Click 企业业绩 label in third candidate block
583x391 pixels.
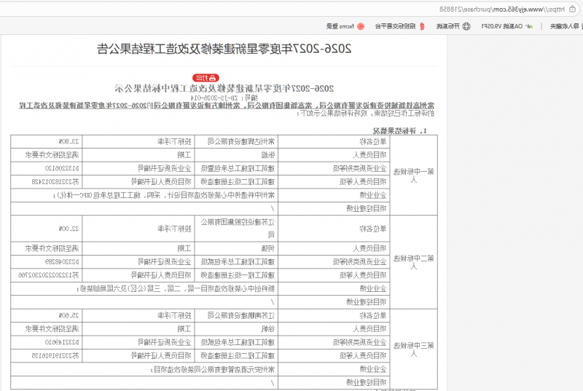(373, 369)
